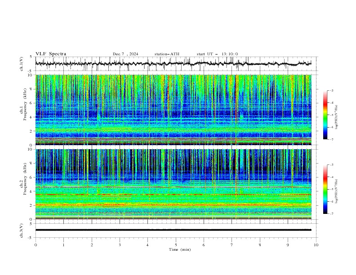Click inside the ch.2 spectrogram panel
This screenshot has height=275, width=356.
coord(173,184)
